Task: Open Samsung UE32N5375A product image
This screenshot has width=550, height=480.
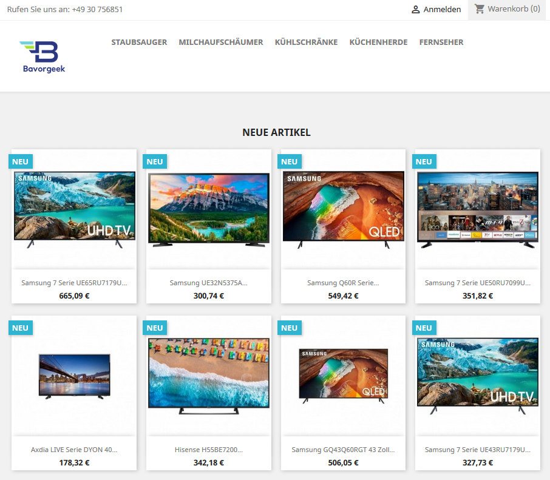Action: (209, 210)
